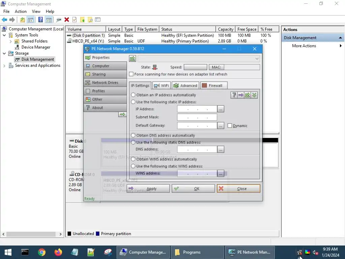Expand the More Actions submenu arrow
The width and height of the screenshot is (345, 259).
(341, 46)
